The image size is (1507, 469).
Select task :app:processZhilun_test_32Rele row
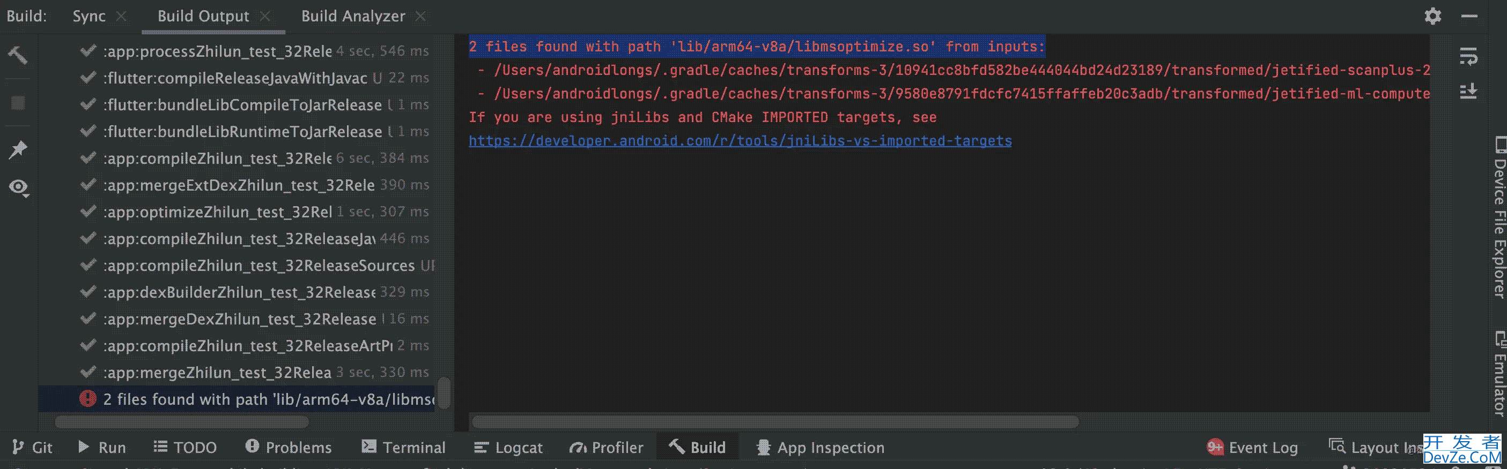coord(237,51)
